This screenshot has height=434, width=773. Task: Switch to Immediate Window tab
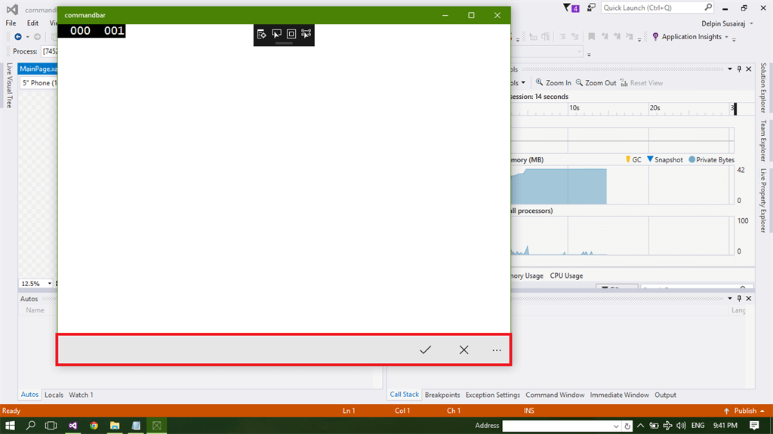(619, 395)
